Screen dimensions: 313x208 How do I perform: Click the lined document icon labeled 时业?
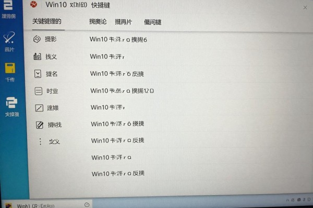point(38,91)
